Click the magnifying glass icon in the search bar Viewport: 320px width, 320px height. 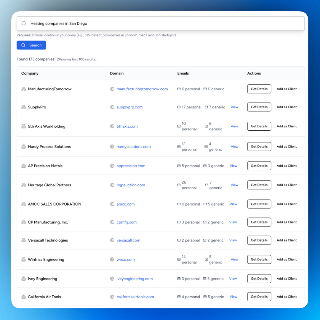pyautogui.click(x=24, y=23)
